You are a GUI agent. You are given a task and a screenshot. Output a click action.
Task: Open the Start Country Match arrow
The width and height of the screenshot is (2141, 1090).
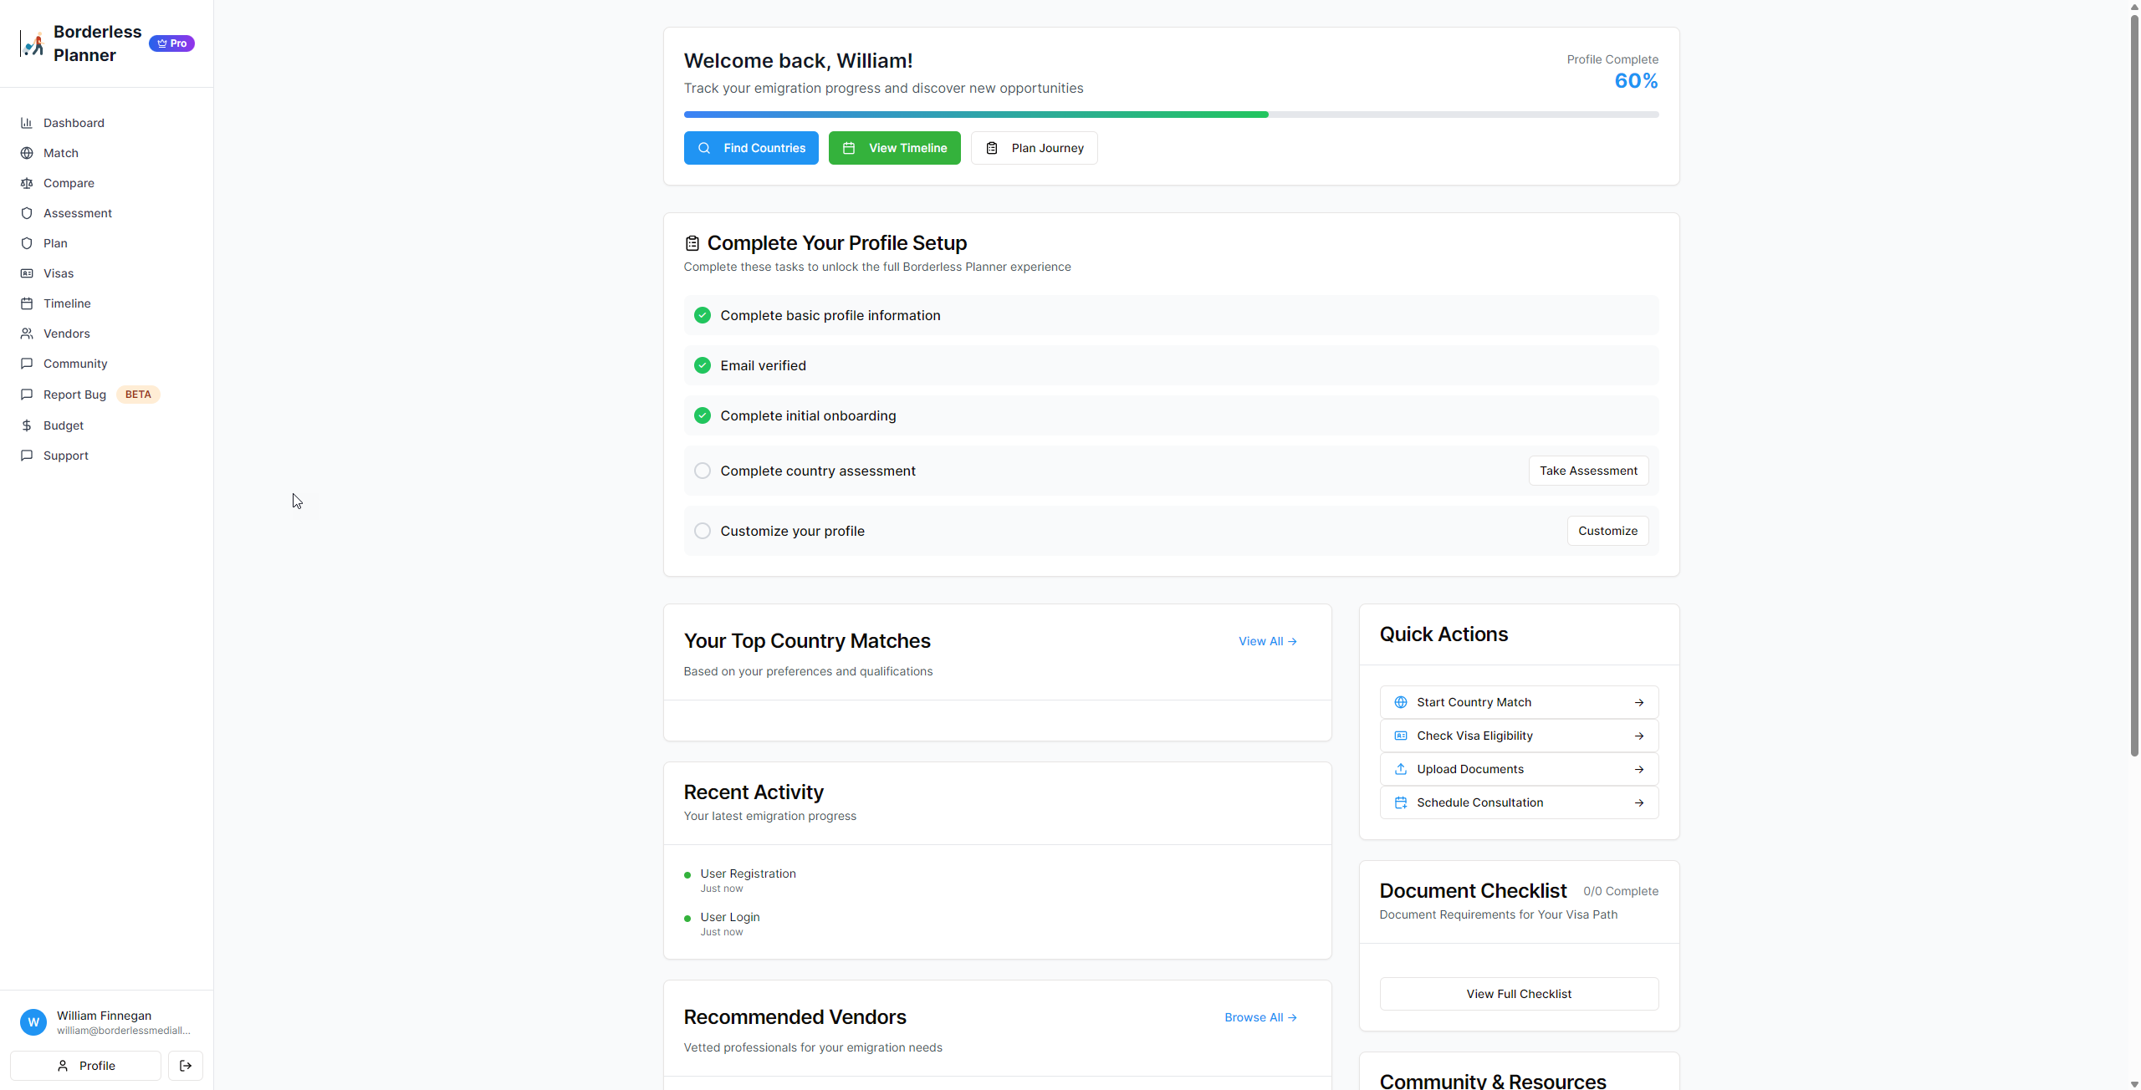click(1639, 702)
